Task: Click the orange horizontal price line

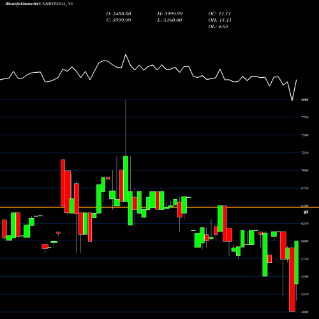Action: point(159,207)
